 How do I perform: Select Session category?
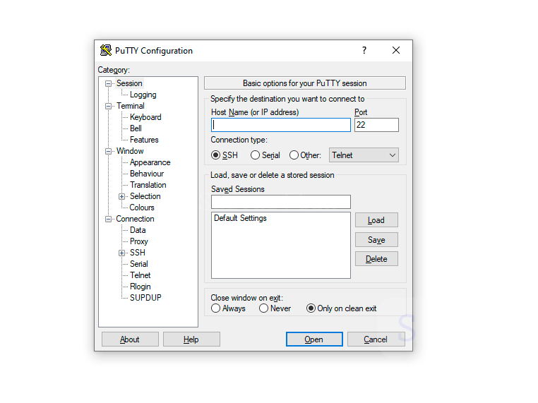click(x=129, y=83)
